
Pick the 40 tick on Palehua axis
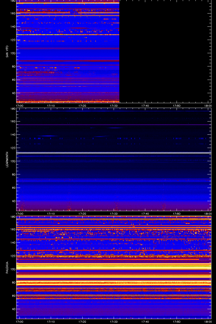coord(13,309)
